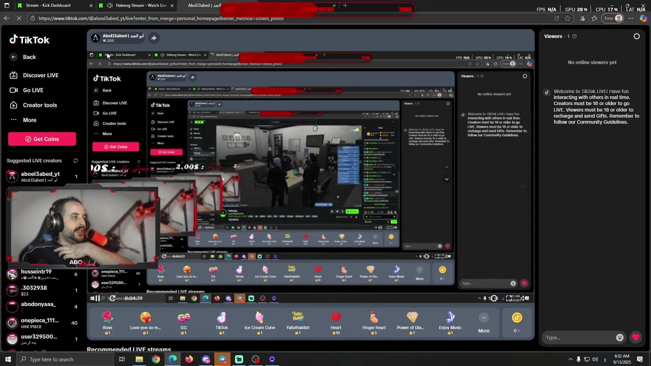Open suggested creator .3032938

pos(42,290)
